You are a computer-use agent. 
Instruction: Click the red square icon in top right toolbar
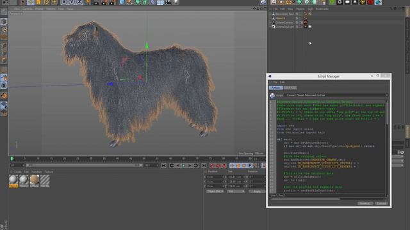click(370, 3)
